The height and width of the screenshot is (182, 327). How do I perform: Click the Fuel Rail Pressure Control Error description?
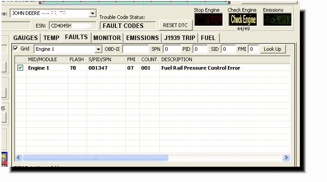[201, 68]
